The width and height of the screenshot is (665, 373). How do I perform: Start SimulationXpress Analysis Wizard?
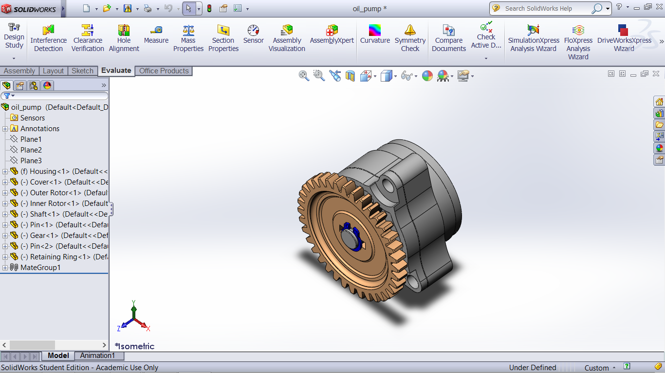(533, 38)
